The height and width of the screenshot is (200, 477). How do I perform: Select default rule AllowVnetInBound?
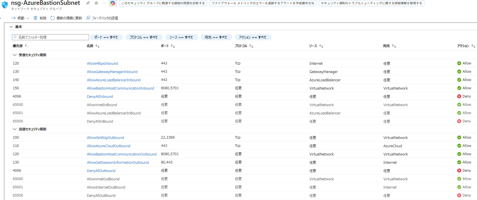click(x=102, y=105)
